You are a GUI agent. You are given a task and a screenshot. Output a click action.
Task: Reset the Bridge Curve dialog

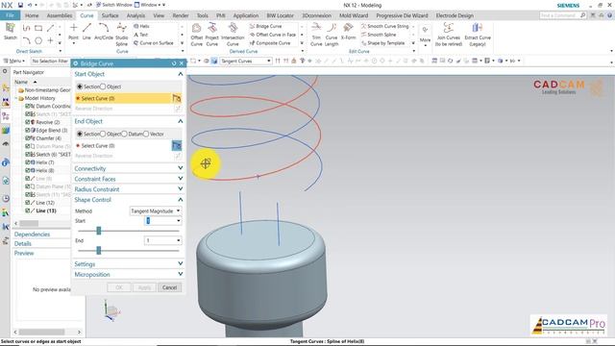174,63
